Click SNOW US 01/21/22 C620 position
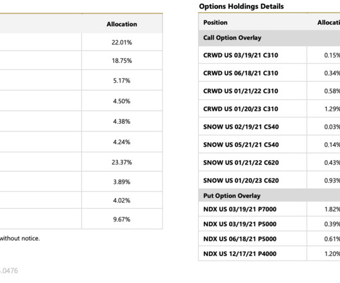 click(x=241, y=163)
